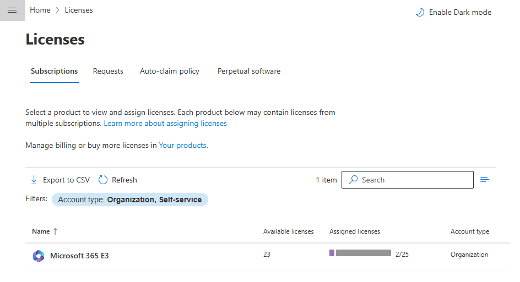Select the Subscriptions tab
The width and height of the screenshot is (520, 282).
(54, 71)
